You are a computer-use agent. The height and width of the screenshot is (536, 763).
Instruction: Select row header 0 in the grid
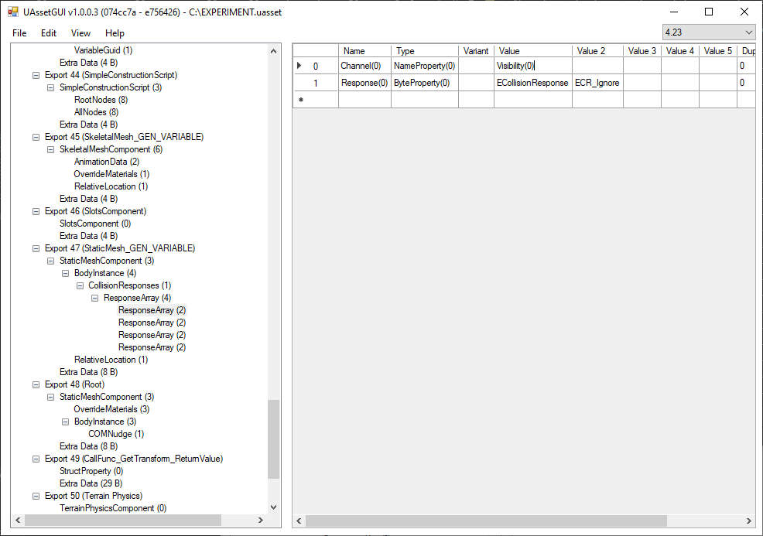click(315, 66)
